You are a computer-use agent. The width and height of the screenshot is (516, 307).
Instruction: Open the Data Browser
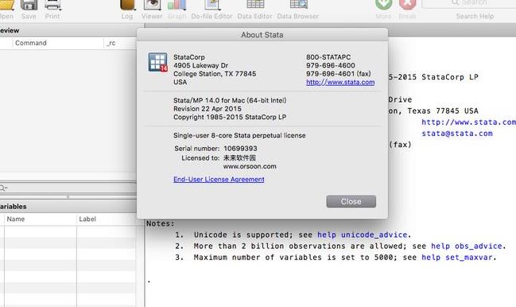(x=298, y=5)
